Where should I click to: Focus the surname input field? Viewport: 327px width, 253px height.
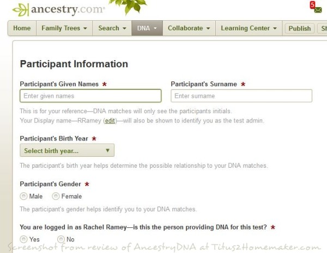(241, 96)
